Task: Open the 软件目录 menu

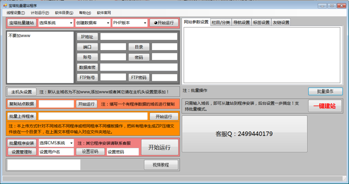Action: 64,13
